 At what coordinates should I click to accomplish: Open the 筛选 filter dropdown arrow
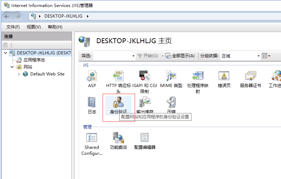tap(133, 56)
